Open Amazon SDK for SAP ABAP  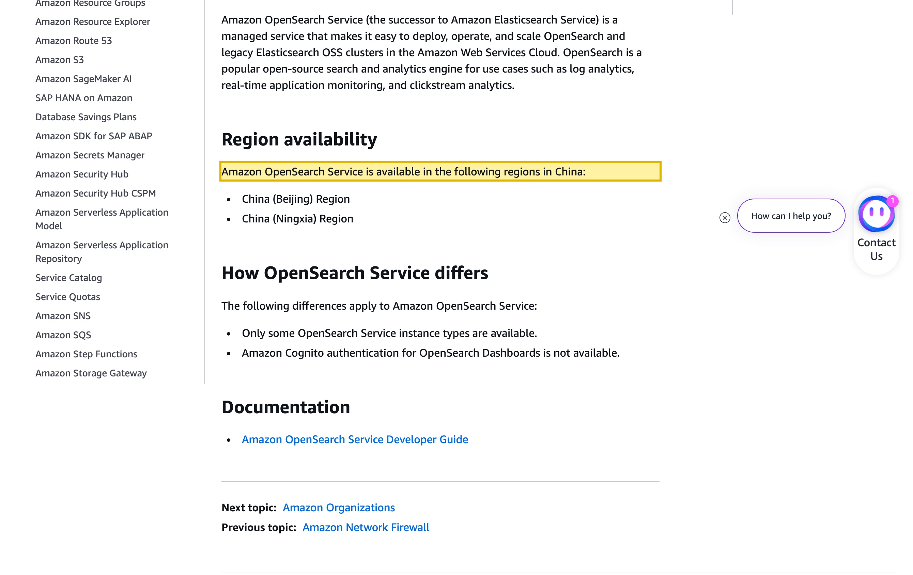pyautogui.click(x=94, y=136)
